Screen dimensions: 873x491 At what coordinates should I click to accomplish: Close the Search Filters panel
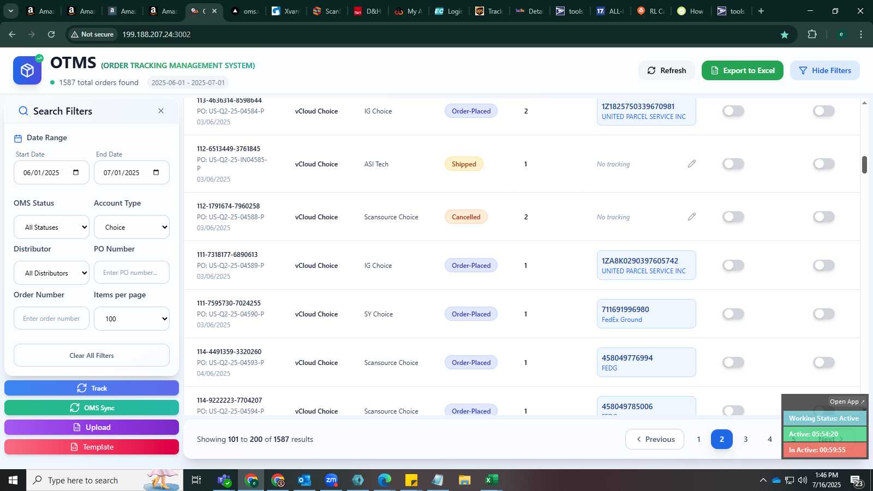point(161,111)
